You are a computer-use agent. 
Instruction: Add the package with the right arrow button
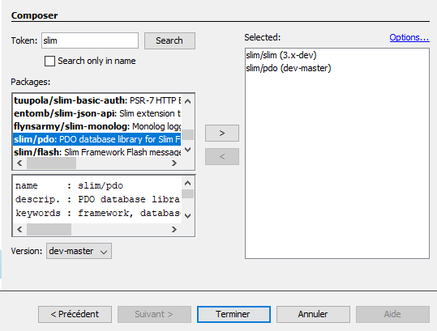point(222,133)
